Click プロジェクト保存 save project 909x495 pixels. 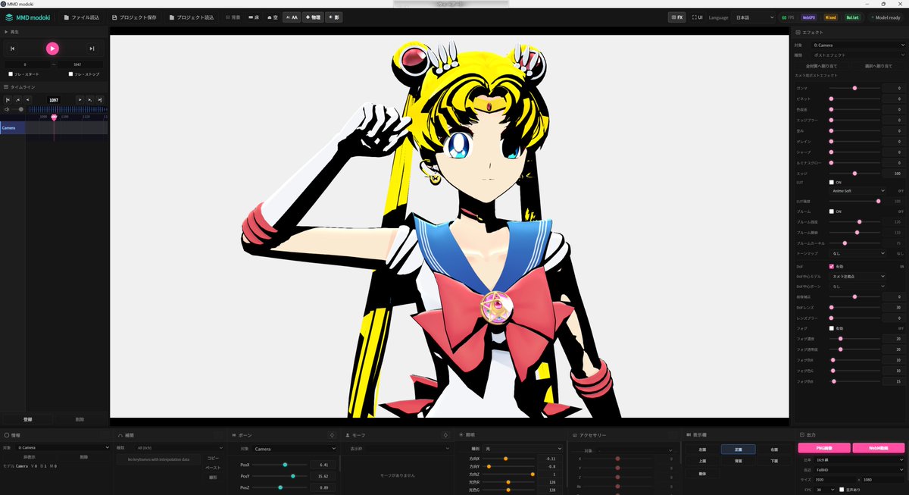click(x=134, y=17)
